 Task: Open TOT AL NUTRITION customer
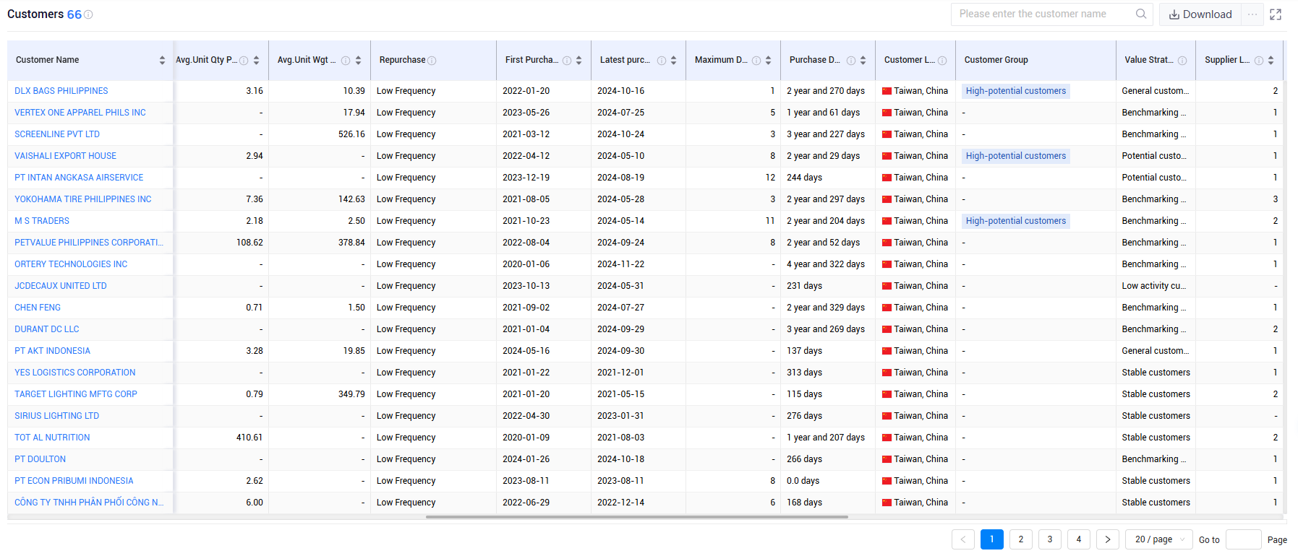tap(52, 438)
